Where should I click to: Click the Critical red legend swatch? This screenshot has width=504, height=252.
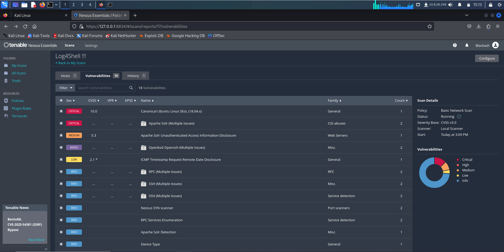pos(458,160)
